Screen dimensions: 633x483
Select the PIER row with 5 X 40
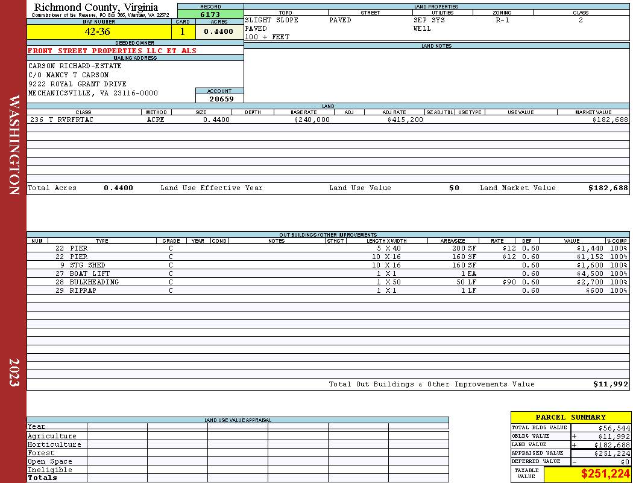328,248
